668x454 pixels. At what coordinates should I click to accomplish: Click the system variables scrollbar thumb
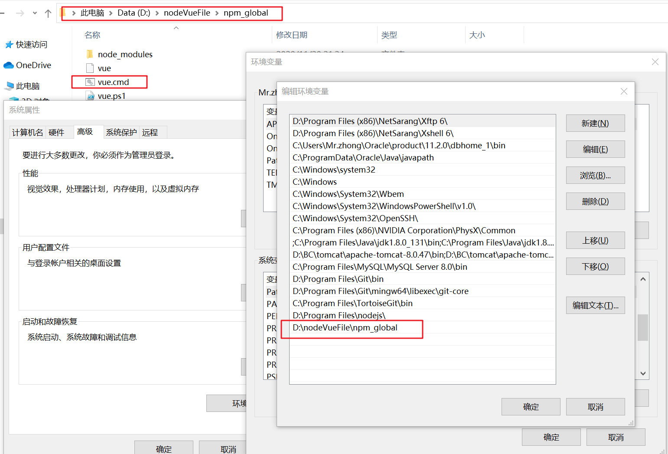point(643,327)
